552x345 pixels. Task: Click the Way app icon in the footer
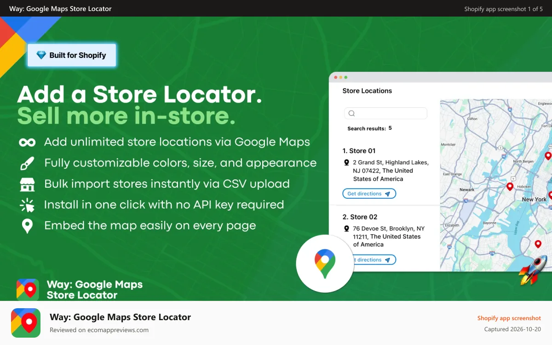point(26,323)
